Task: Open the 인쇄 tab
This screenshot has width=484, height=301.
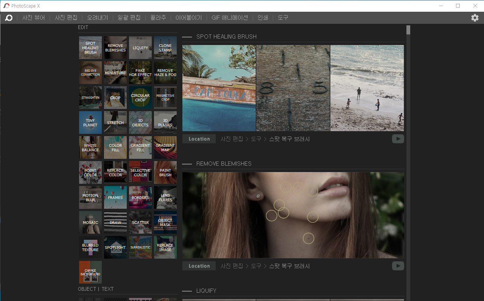Action: tap(263, 18)
